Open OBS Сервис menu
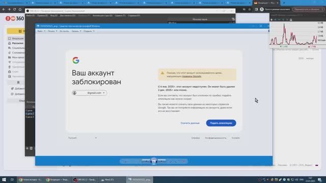The image size is (326, 183). pyautogui.click(x=120, y=16)
